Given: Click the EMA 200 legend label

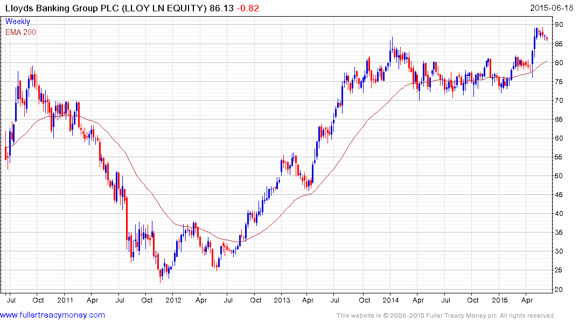Looking at the screenshot, I should point(20,32).
